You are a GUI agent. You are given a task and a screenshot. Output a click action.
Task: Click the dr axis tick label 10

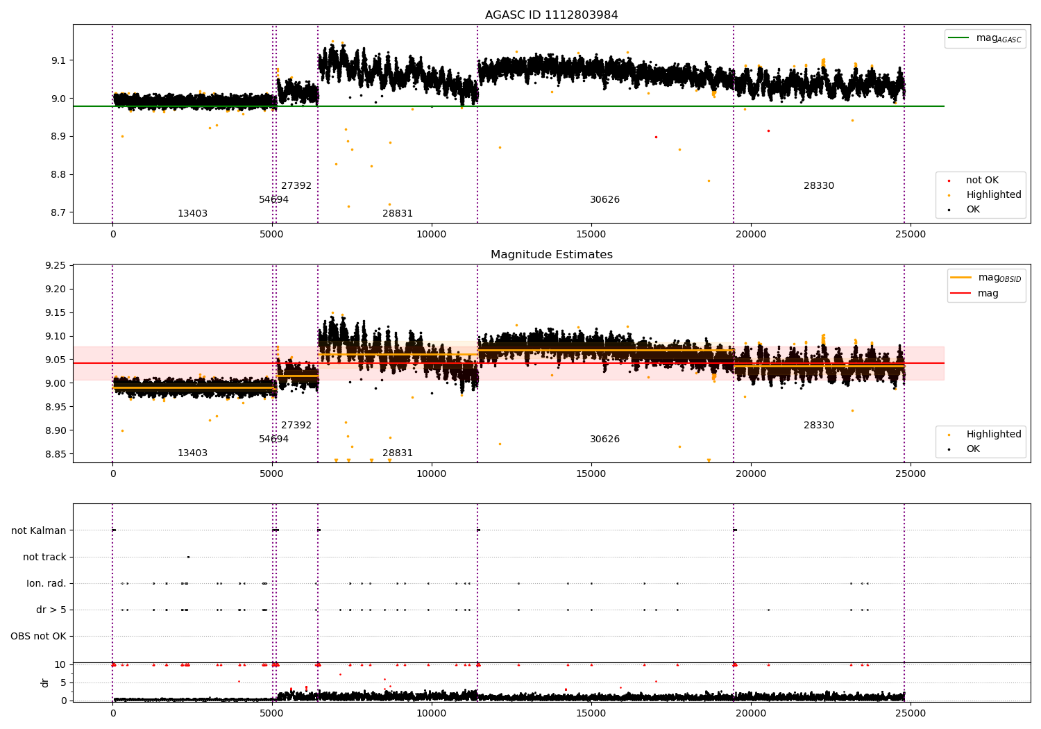point(60,665)
